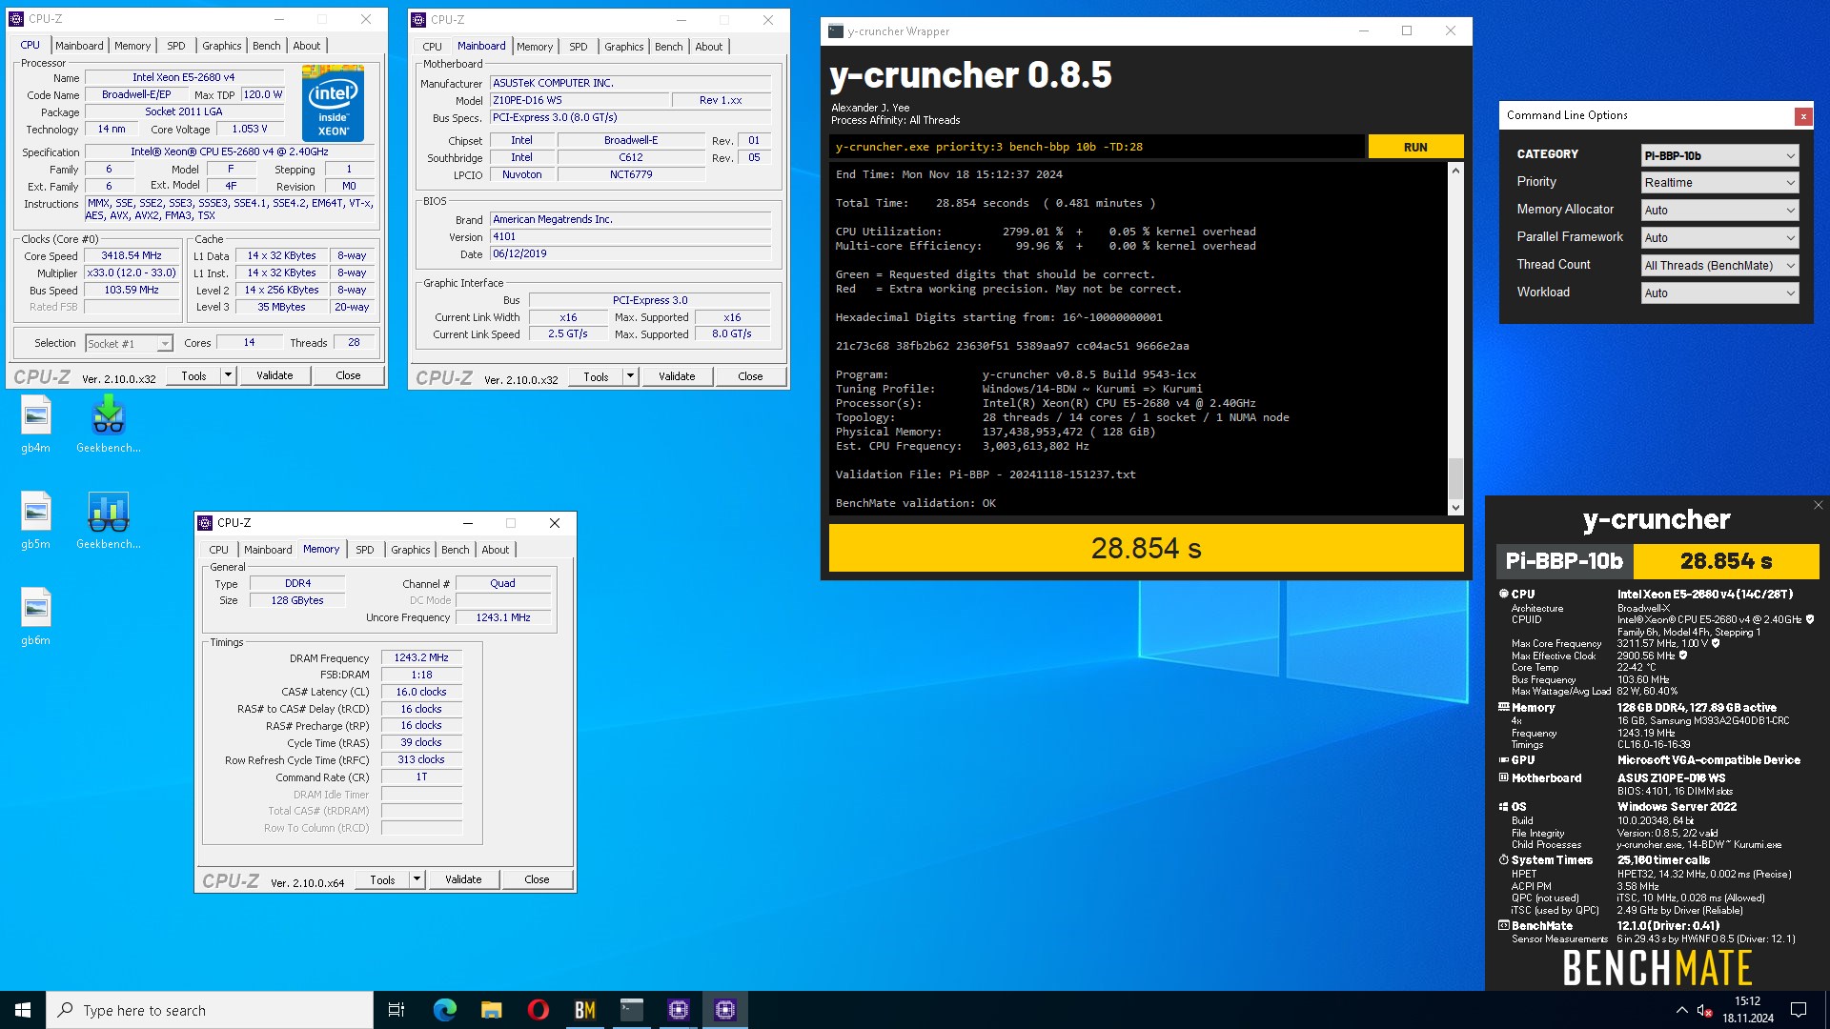Open the Parallel Framework dropdown
The width and height of the screenshot is (1830, 1029).
1719,238
